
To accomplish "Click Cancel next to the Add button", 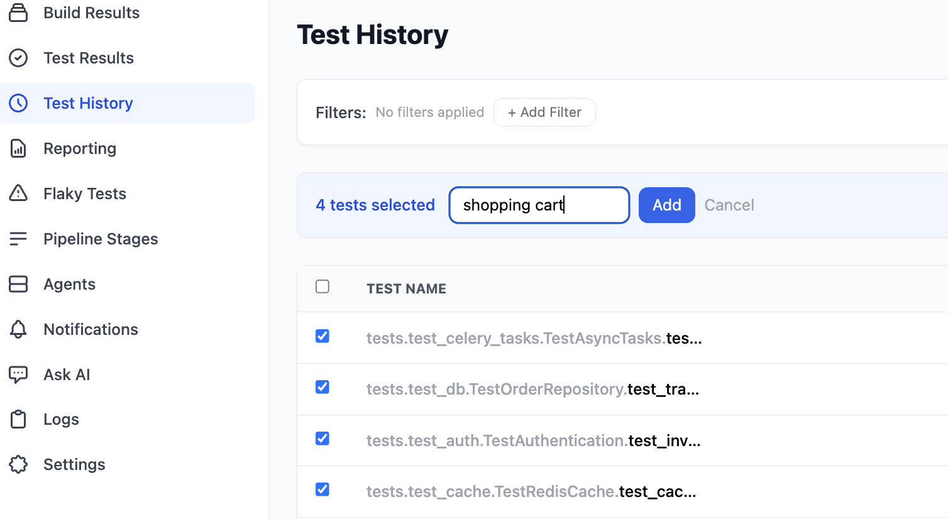I will click(729, 205).
